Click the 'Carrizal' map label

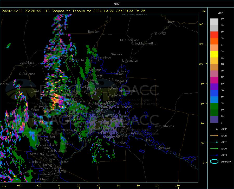pos(85,140)
